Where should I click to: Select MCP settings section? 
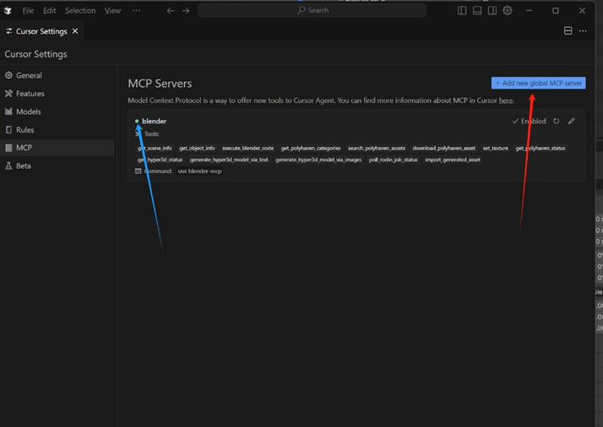[x=57, y=148]
